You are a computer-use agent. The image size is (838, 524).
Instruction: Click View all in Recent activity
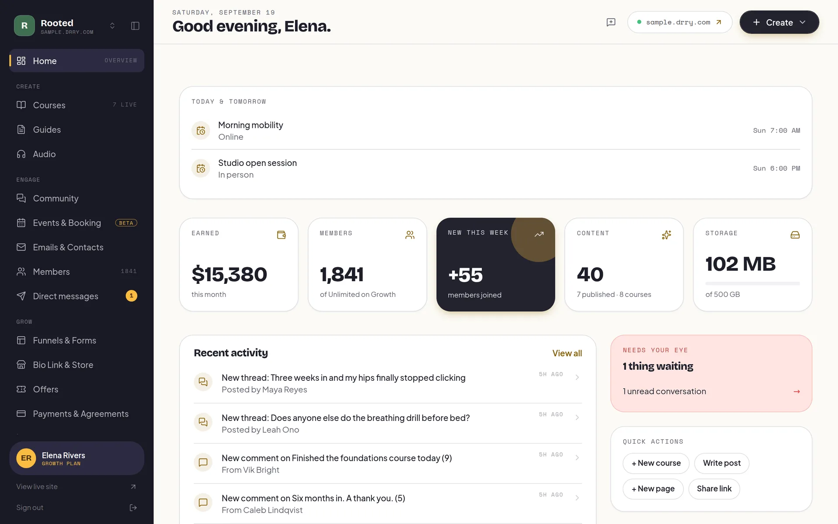pos(567,353)
